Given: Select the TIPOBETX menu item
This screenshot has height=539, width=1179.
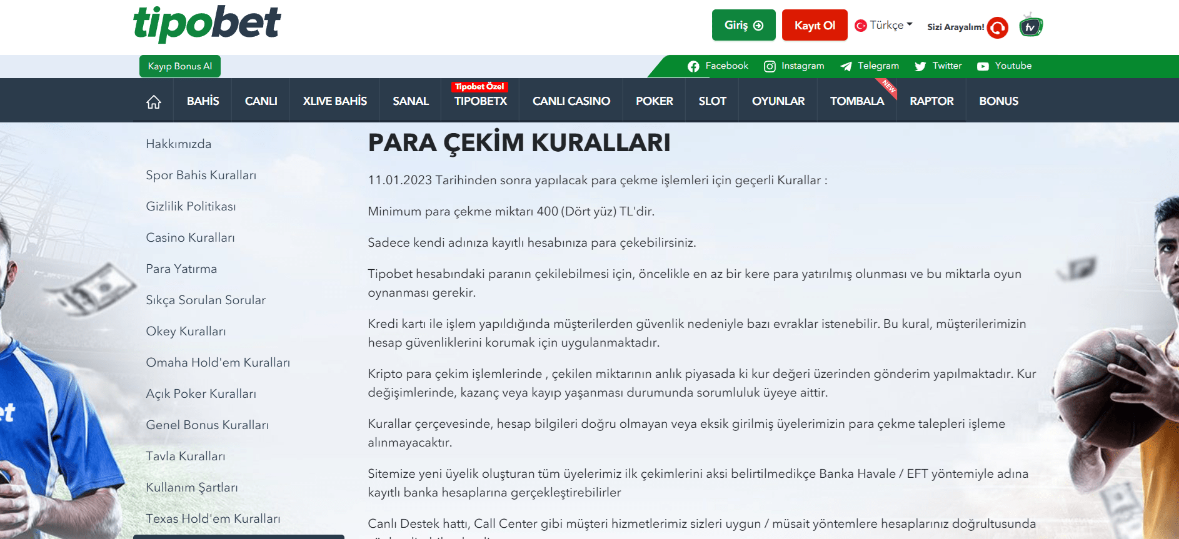Looking at the screenshot, I should point(480,101).
